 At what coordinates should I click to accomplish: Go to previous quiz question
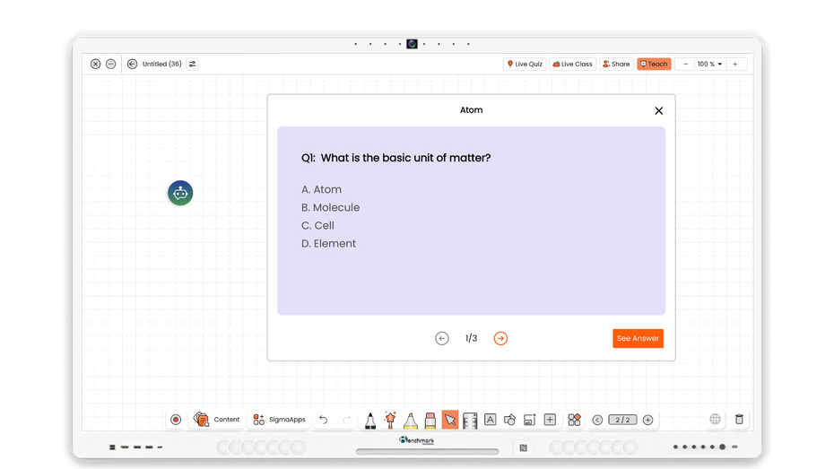441,338
